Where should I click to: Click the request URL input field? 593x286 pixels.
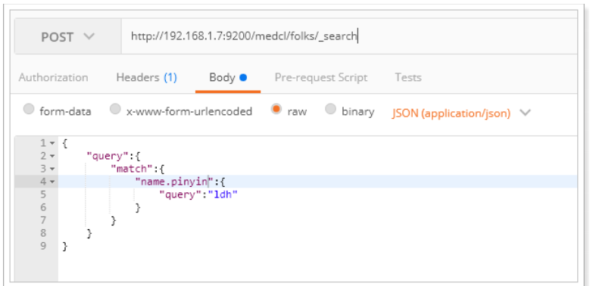[x=349, y=36]
